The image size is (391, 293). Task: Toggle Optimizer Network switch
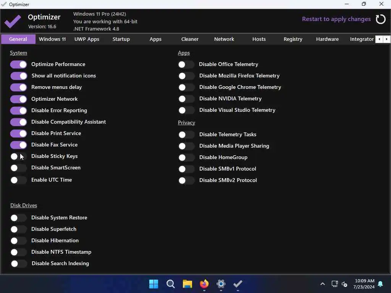pyautogui.click(x=18, y=99)
